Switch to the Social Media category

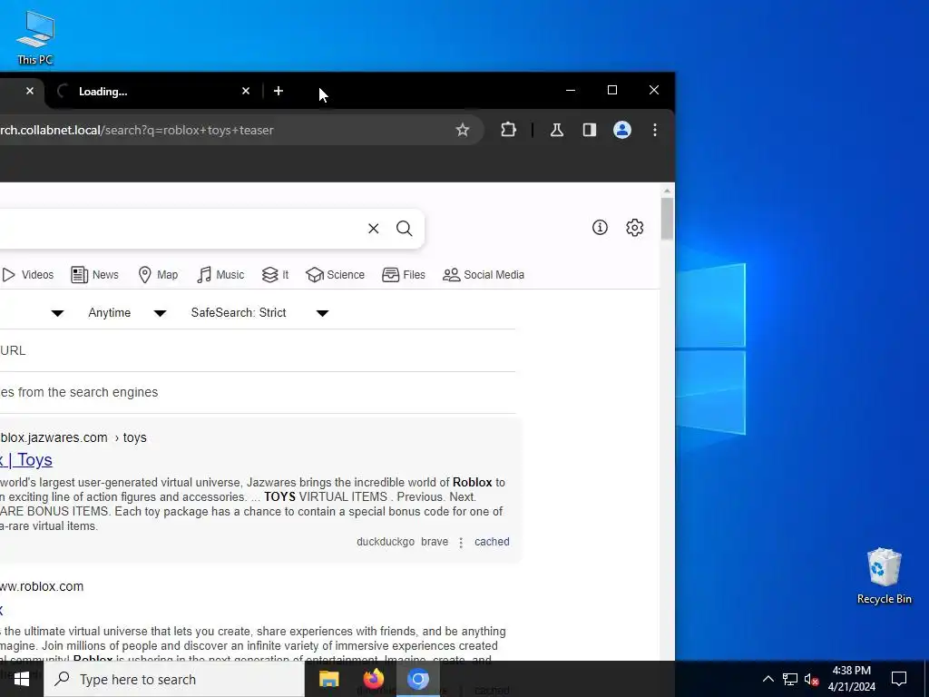484,275
